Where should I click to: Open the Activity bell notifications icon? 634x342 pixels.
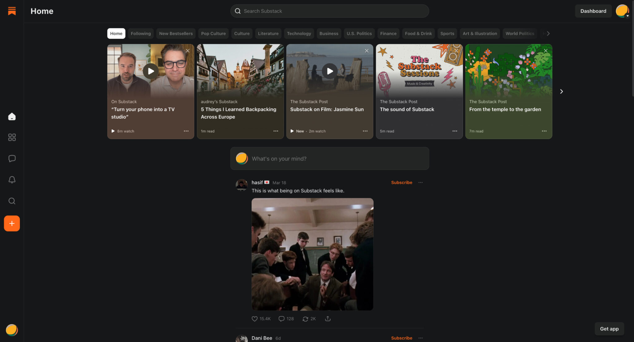pos(12,180)
